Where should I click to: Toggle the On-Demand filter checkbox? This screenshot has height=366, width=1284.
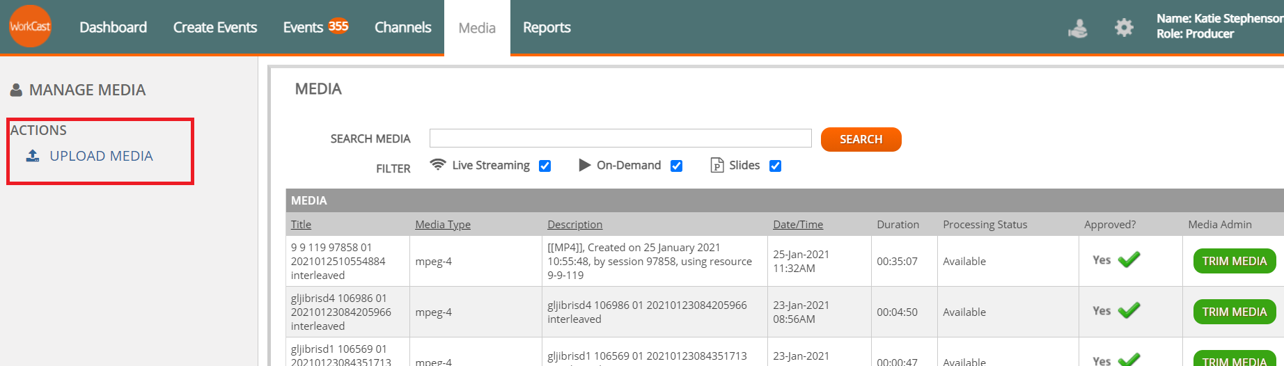676,166
